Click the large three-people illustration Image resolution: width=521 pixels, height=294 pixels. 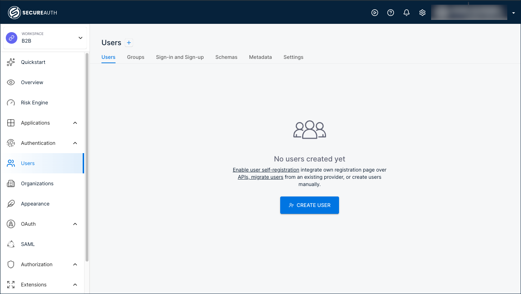pyautogui.click(x=310, y=130)
